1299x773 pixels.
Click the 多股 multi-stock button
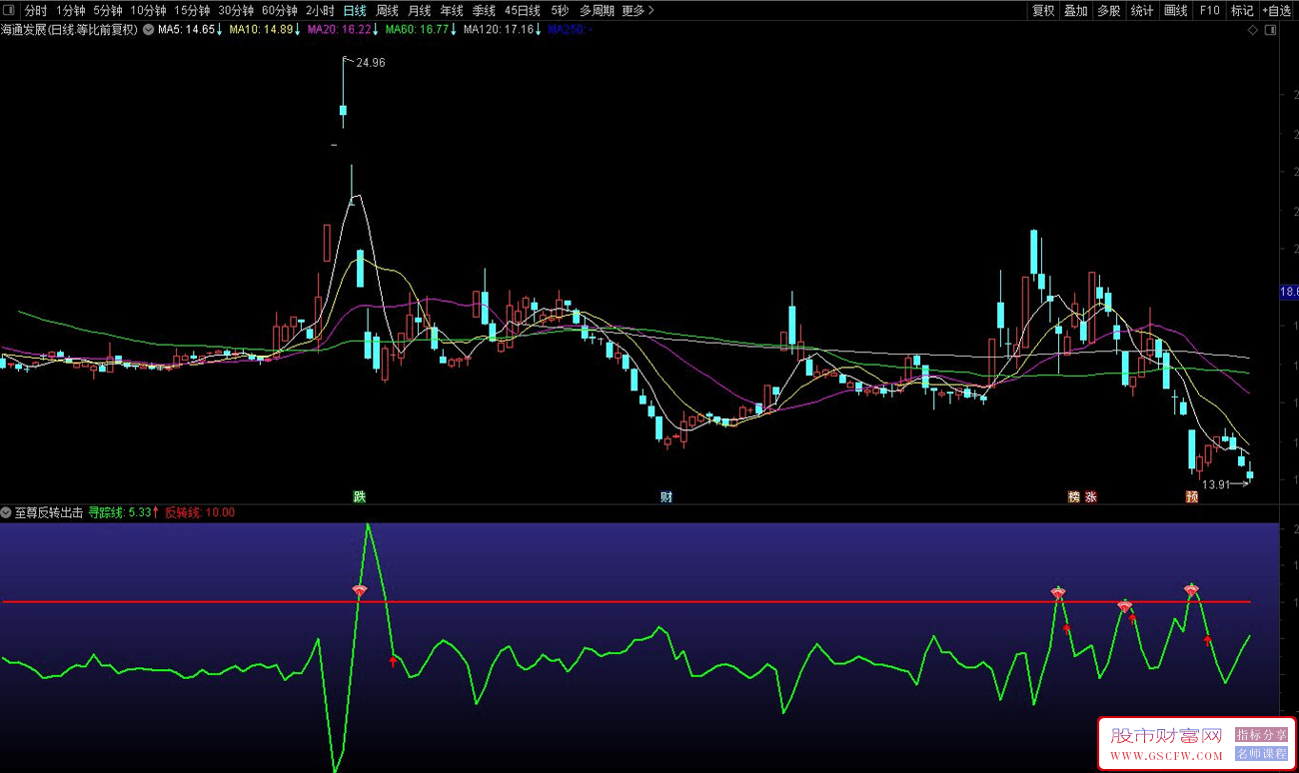point(1109,10)
